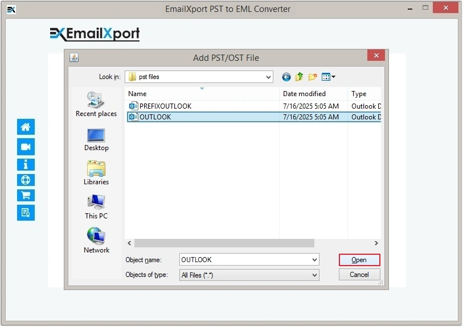Click the Open button
This screenshot has width=463, height=327.
(x=359, y=260)
